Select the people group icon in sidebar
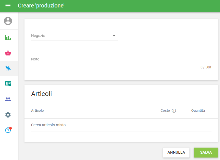The image size is (220, 160). pyautogui.click(x=8, y=99)
